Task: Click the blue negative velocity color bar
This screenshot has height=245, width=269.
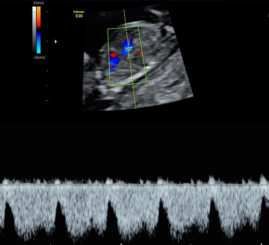Action: [x=39, y=43]
